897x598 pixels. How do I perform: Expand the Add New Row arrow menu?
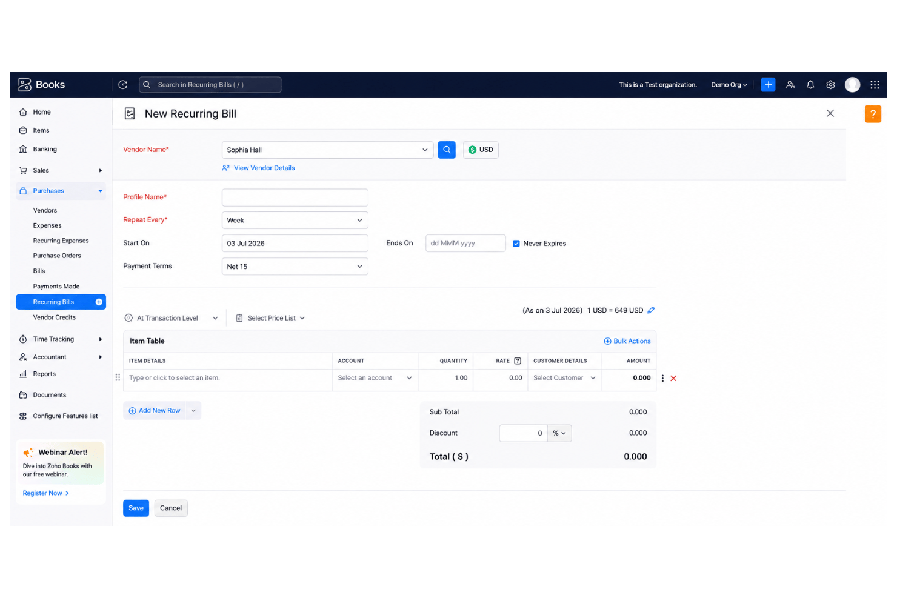pyautogui.click(x=193, y=411)
